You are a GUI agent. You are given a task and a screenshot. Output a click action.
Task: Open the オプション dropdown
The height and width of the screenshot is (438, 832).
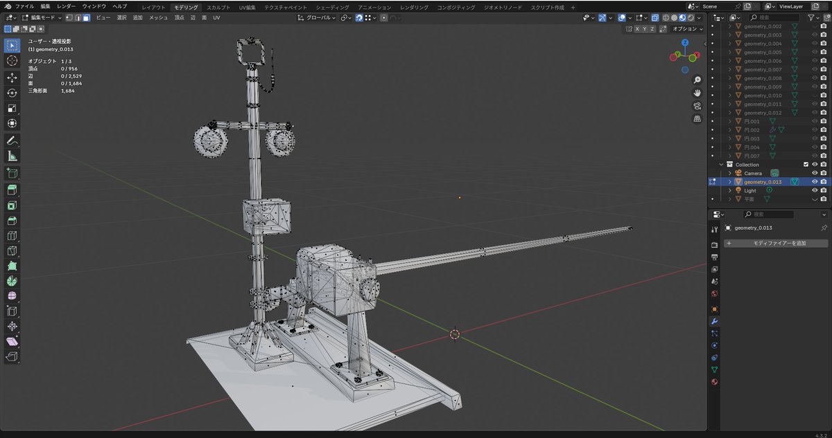click(x=688, y=29)
